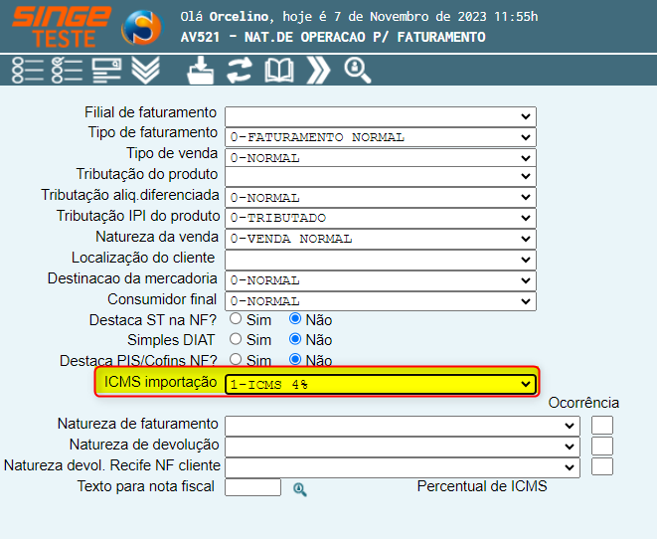Click the open book help icon
The width and height of the screenshot is (657, 539).
[279, 71]
